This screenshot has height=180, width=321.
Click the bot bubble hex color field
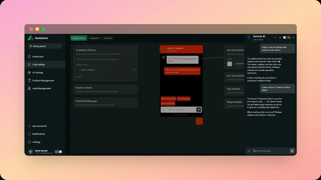pos(239,64)
